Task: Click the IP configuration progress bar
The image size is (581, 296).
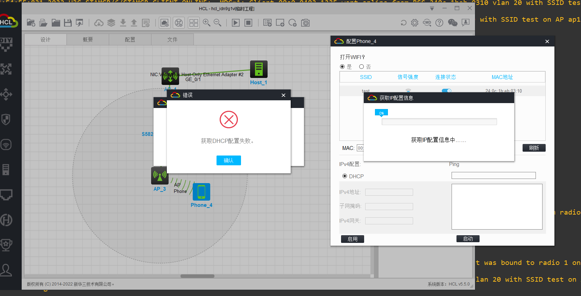Action: tap(439, 122)
